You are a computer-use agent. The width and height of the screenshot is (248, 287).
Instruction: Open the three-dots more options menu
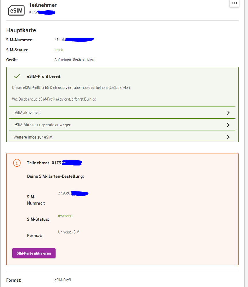pyautogui.click(x=234, y=3)
